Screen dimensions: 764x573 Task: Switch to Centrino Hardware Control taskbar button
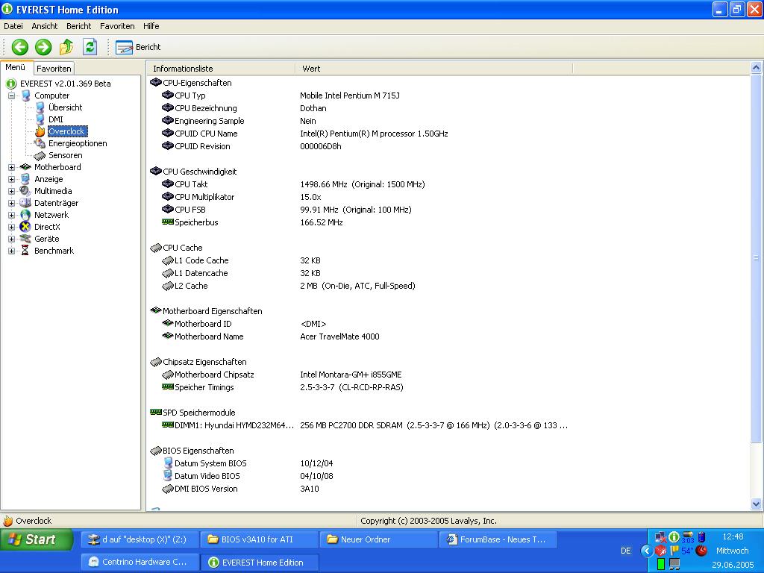pos(140,563)
